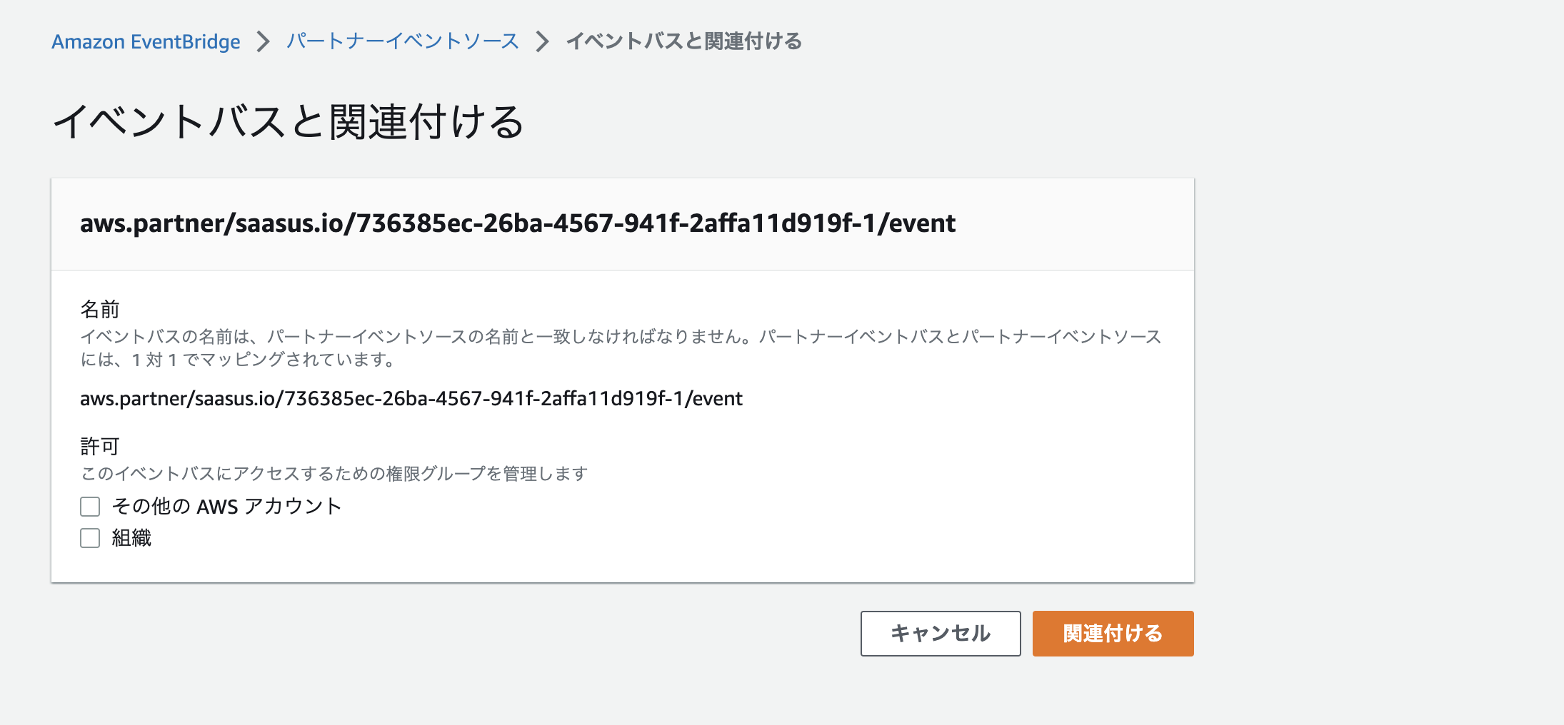Click the 名前 description help text
Image resolution: width=1564 pixels, height=725 pixels.
click(621, 348)
